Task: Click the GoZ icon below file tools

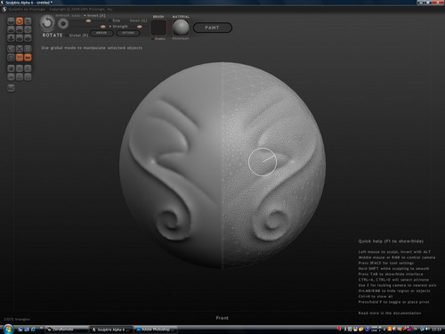Action: coord(11,88)
